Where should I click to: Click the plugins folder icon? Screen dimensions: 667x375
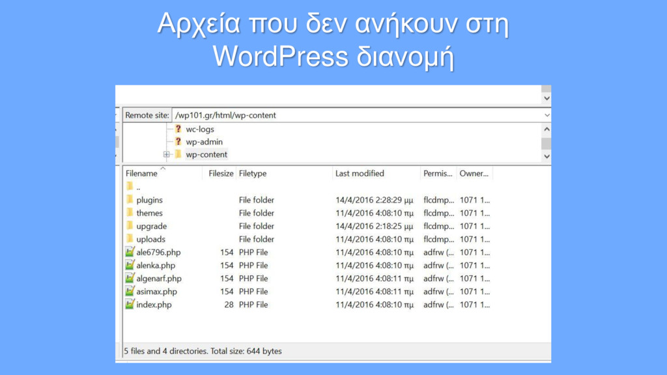pos(130,199)
